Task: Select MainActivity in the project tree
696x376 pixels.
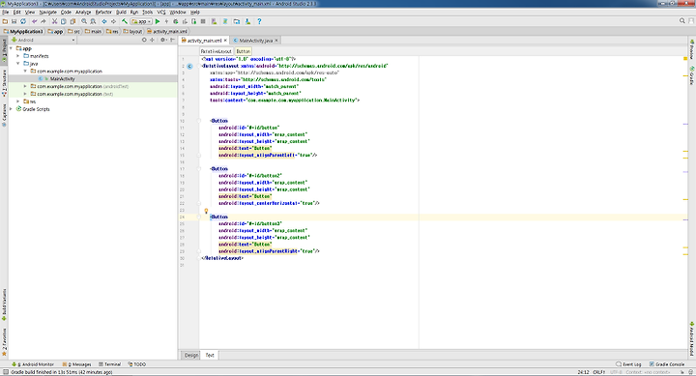Action: [62, 78]
